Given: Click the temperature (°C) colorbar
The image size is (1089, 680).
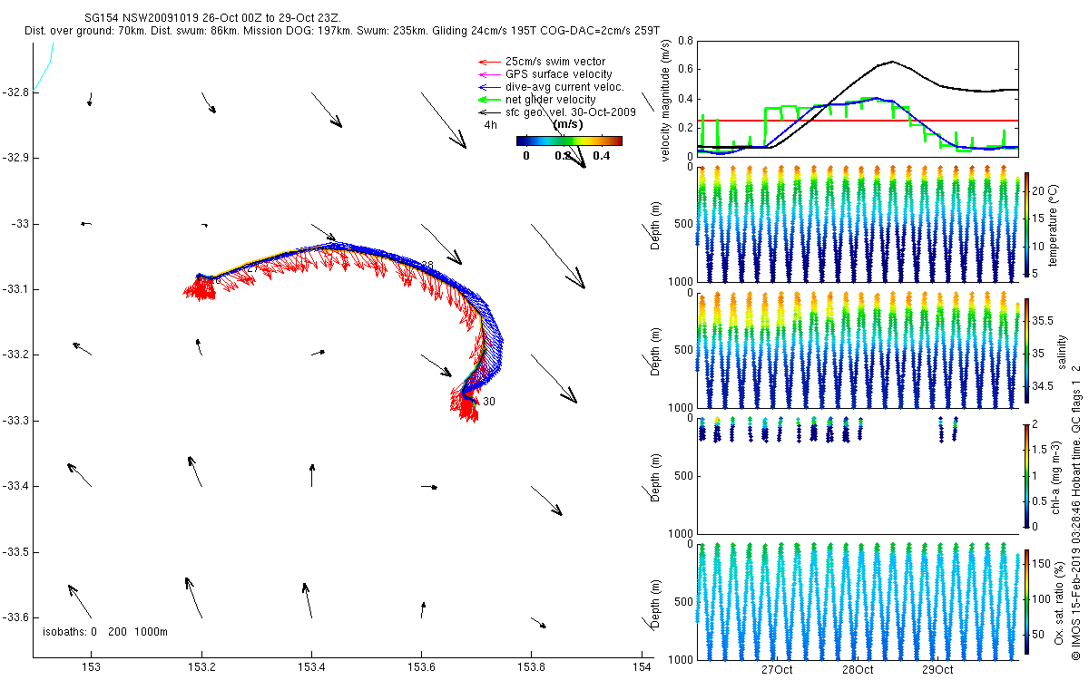Looking at the screenshot, I should point(1026,226).
